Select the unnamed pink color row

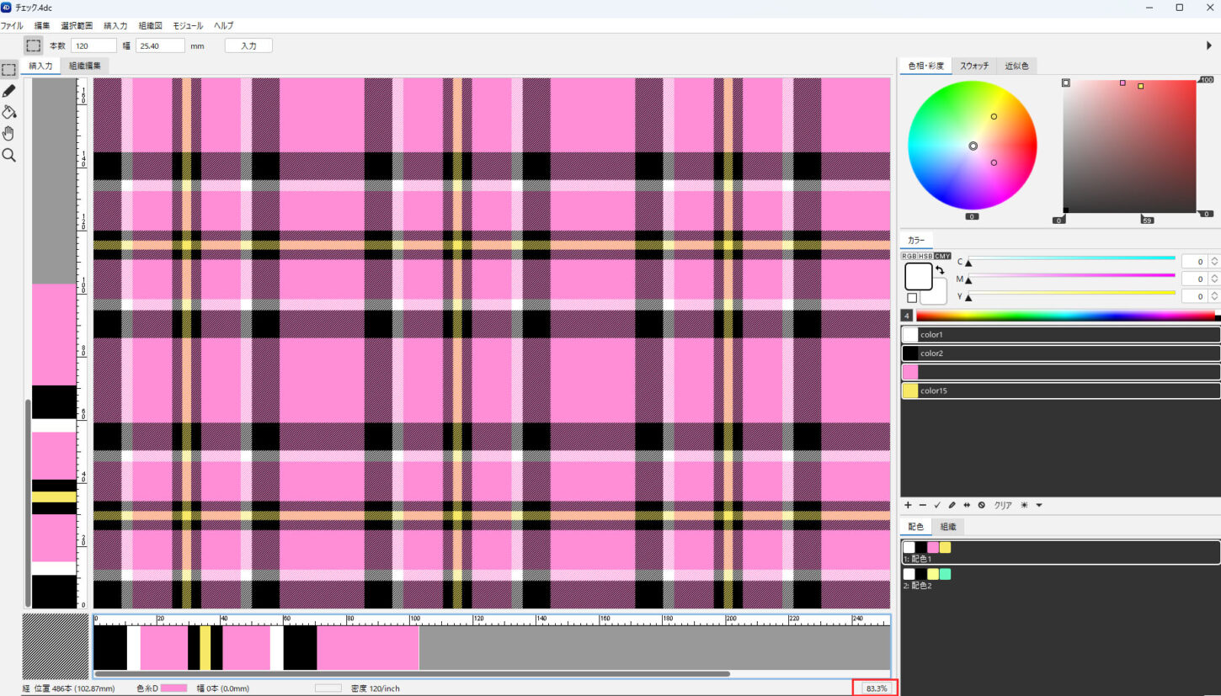click(x=1061, y=372)
